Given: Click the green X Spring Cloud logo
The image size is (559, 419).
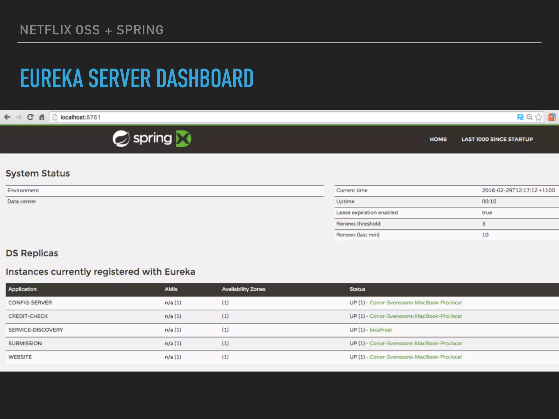Looking at the screenshot, I should pos(183,139).
